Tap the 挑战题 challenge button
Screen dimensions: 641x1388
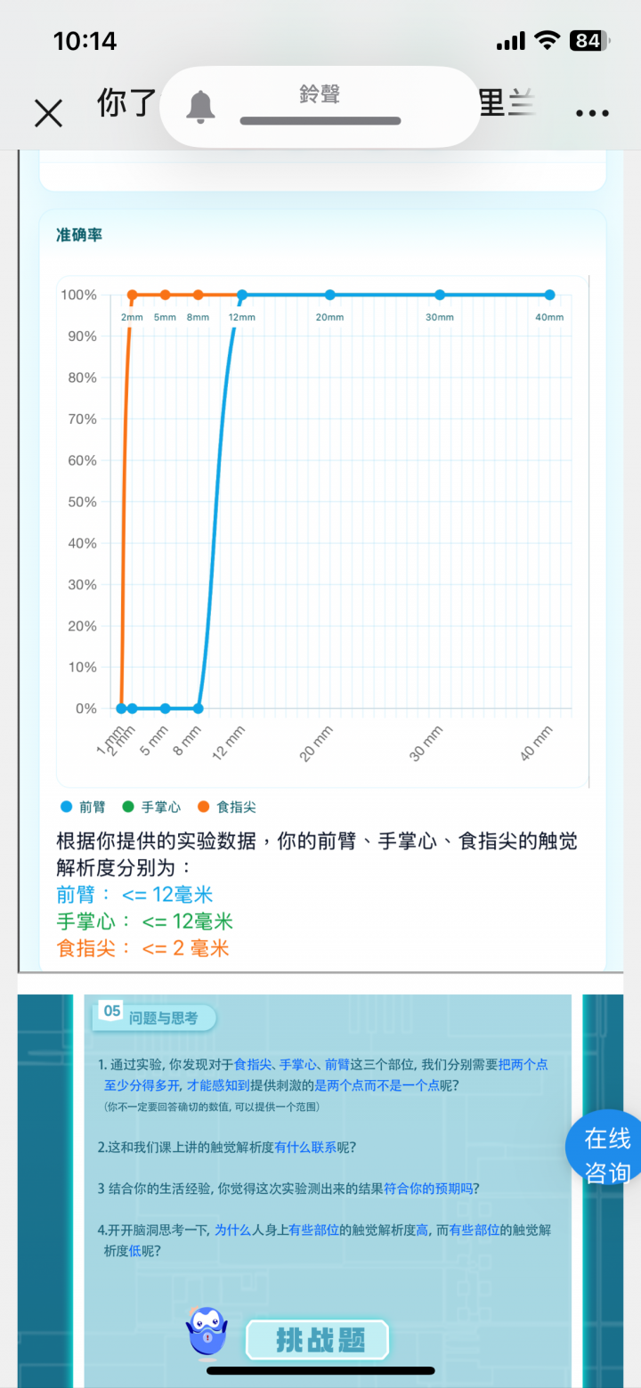(317, 1340)
